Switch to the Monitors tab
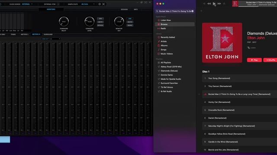 click(51, 9)
